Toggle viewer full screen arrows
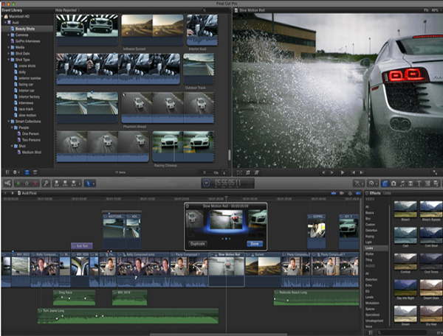 [435, 172]
